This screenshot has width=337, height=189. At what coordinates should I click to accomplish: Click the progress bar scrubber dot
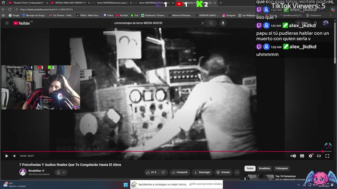(x=323, y=151)
